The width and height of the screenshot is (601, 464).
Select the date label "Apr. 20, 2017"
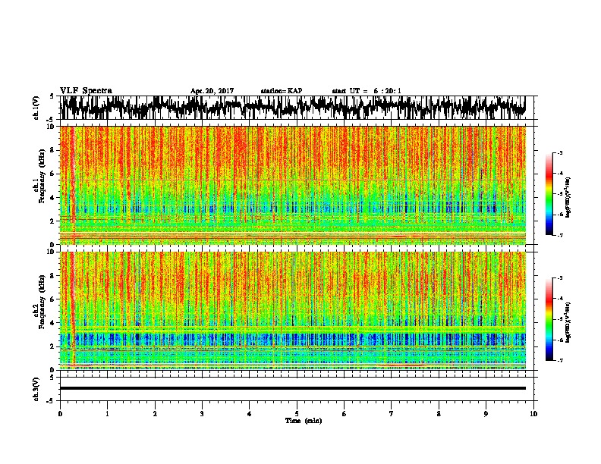point(212,91)
